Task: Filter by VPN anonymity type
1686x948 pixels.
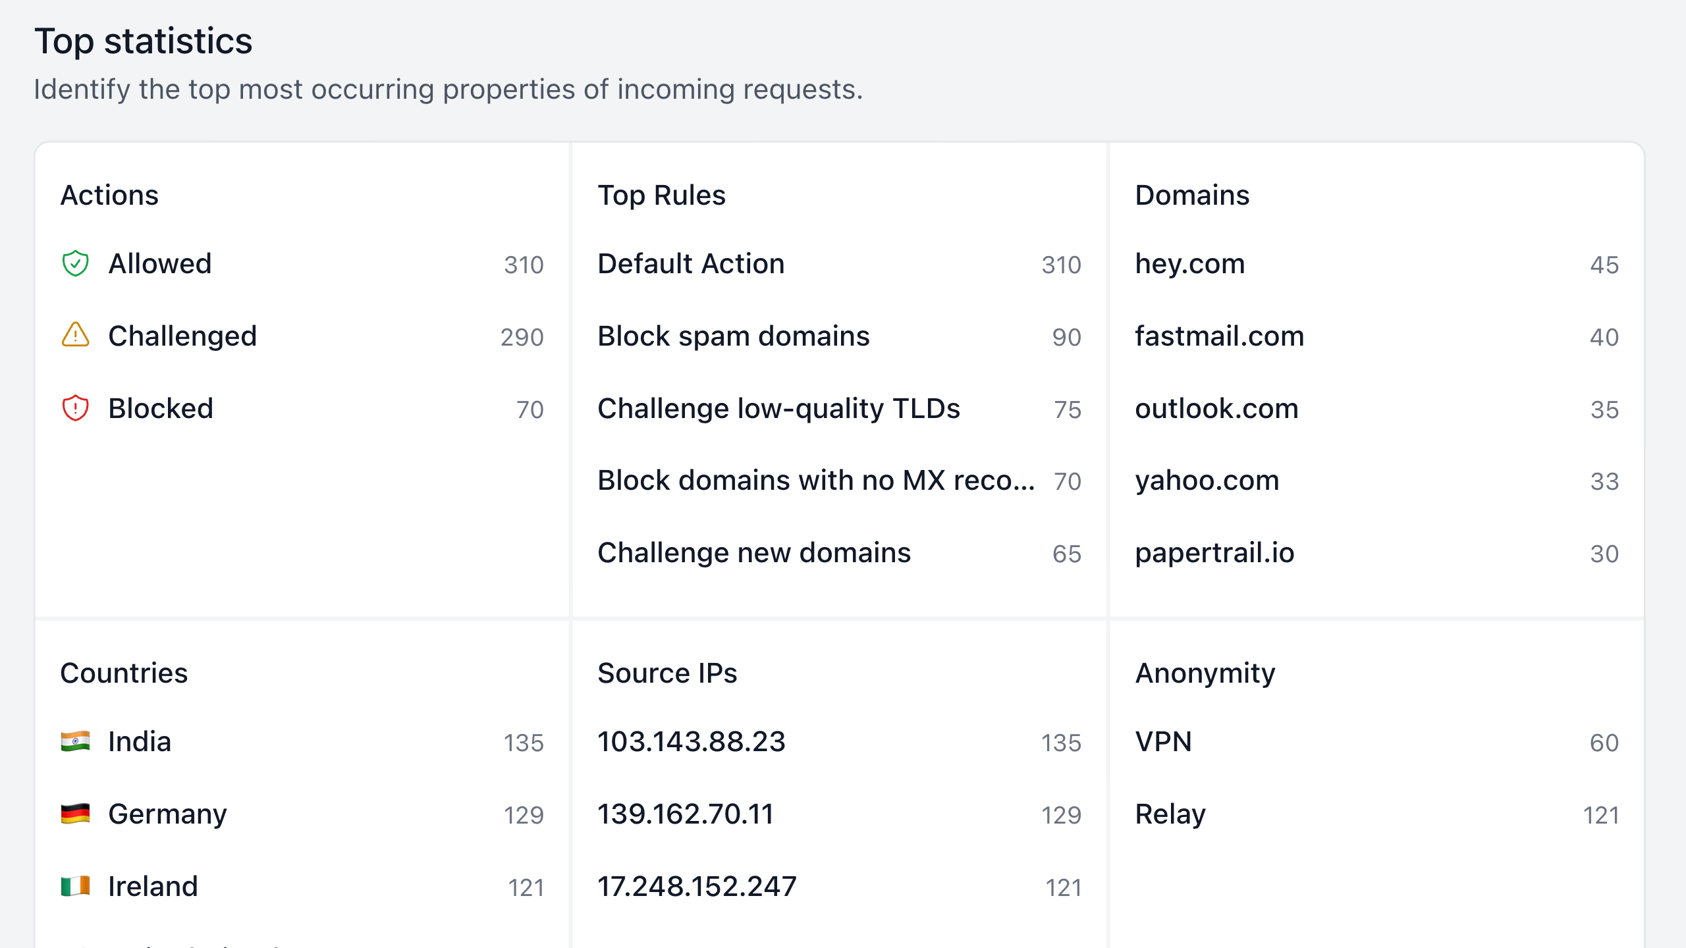Action: tap(1163, 742)
